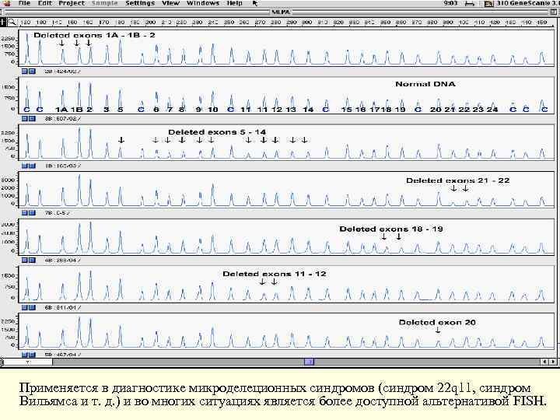This screenshot has width=560, height=420.
Task: Open the Settings menu
Action: pos(140,3)
